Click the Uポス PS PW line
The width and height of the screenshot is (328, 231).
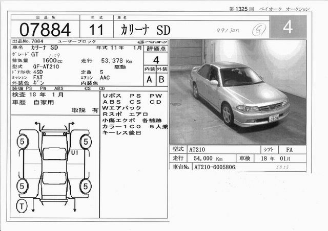(x=132, y=96)
